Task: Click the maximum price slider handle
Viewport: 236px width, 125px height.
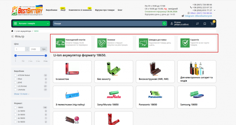Action: click(x=46, y=56)
